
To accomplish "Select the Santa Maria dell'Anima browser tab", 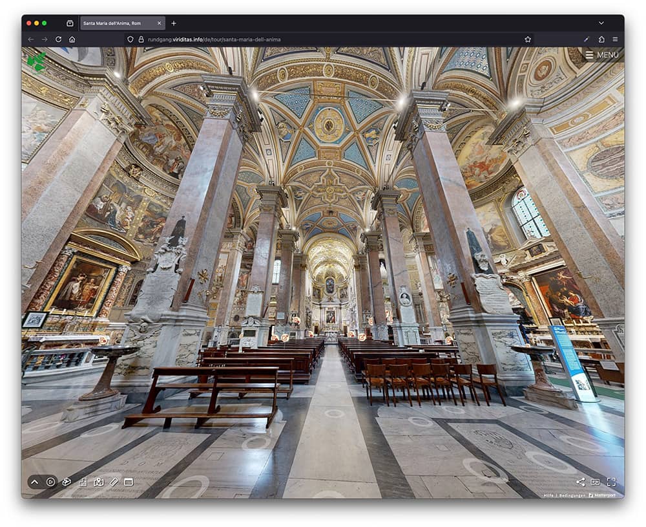I will (123, 23).
